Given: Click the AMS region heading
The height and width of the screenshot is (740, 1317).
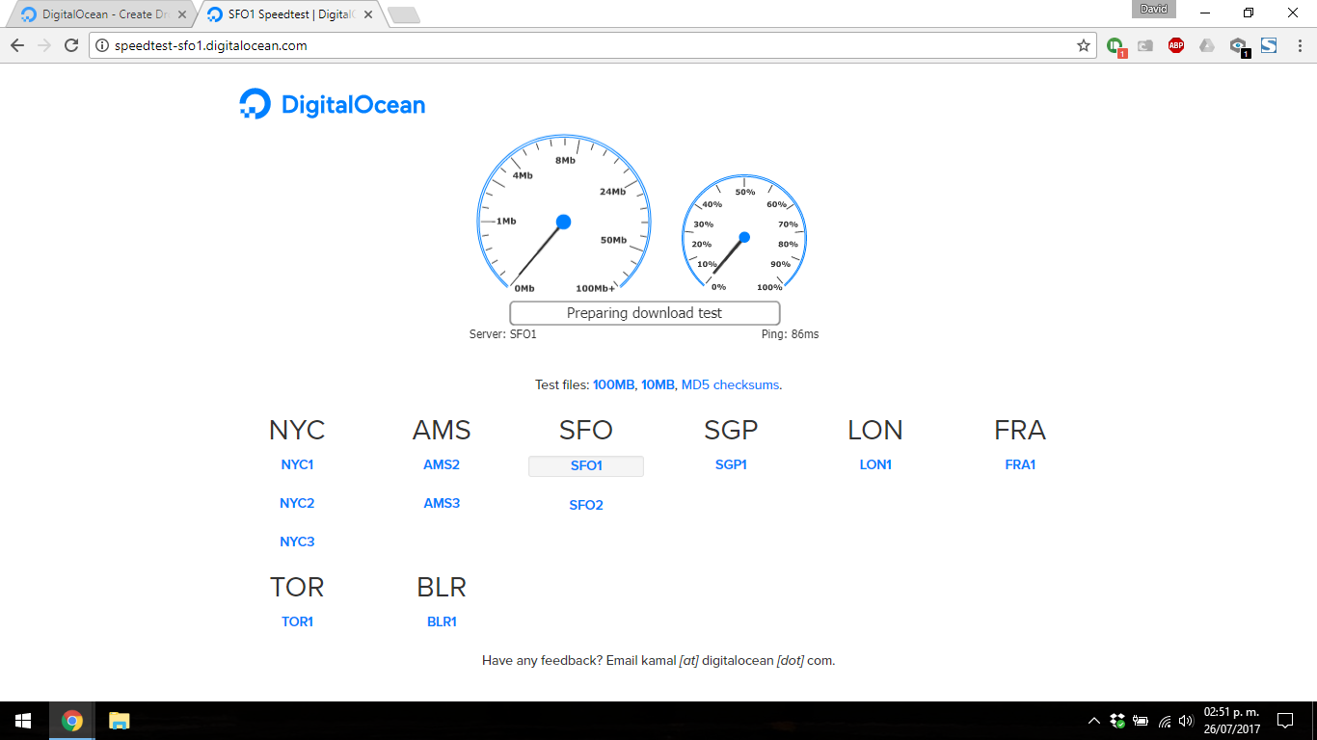Looking at the screenshot, I should (442, 430).
